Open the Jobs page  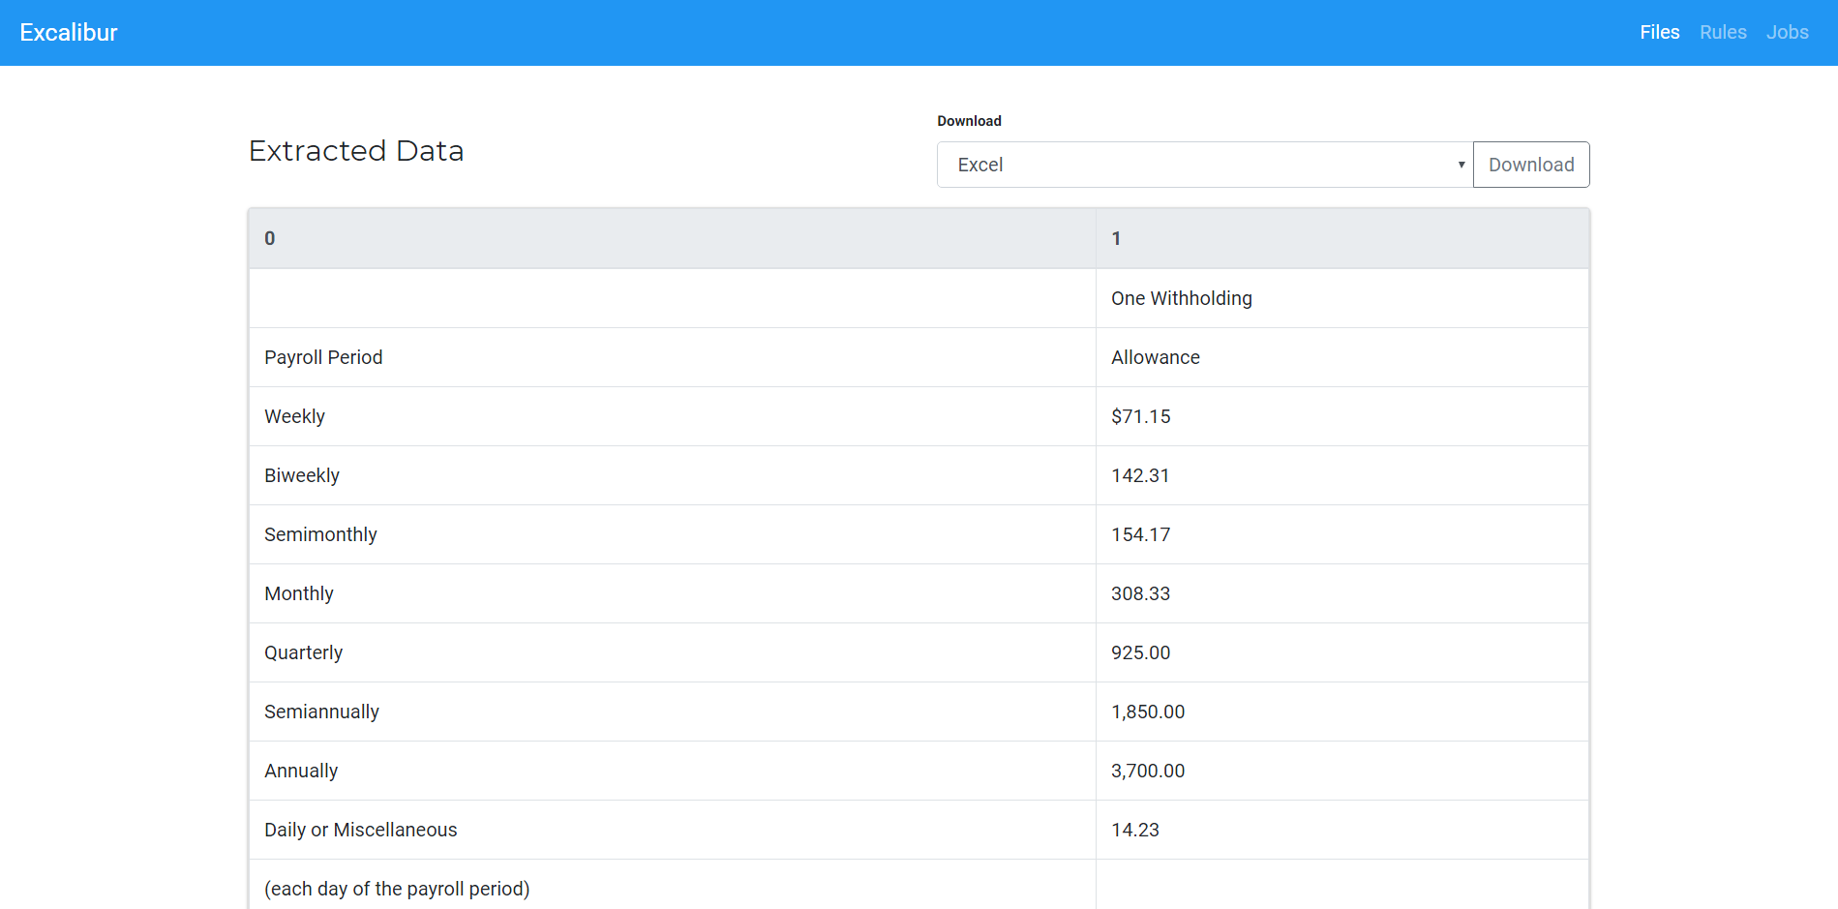point(1787,32)
